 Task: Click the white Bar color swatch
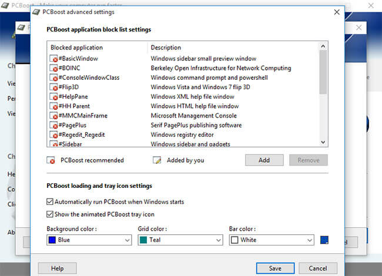(x=234, y=240)
